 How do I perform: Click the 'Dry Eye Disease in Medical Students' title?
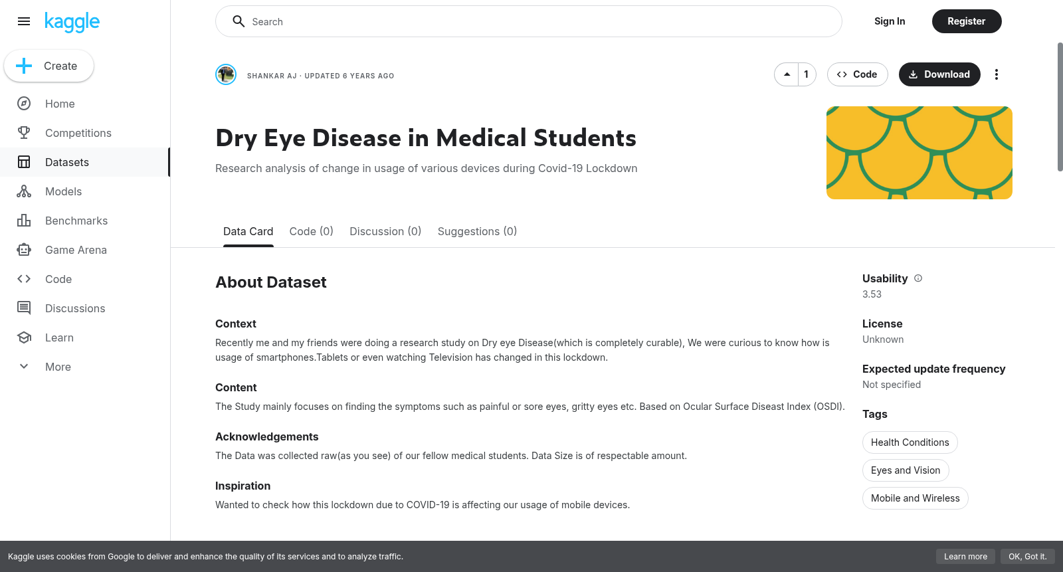tap(426, 138)
